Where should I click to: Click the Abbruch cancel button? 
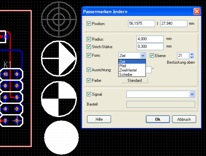click(184, 119)
